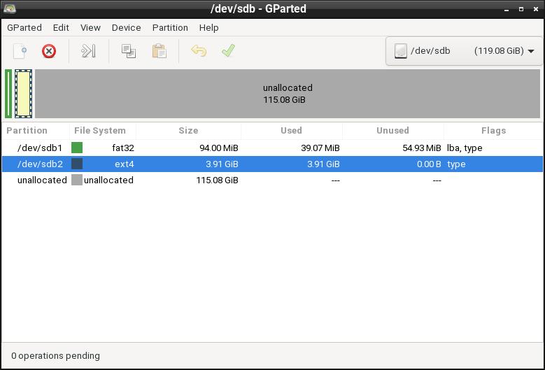Click the fat32 file system text
This screenshot has height=370, width=545.
coord(123,148)
